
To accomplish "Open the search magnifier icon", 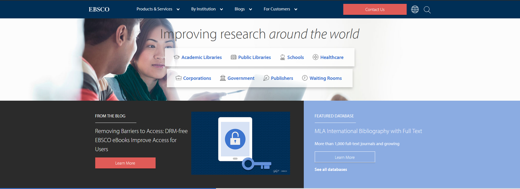I will [427, 10].
